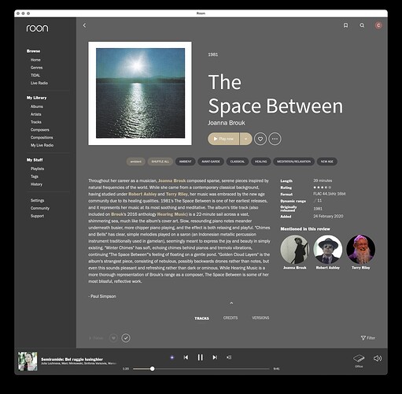Click the now-playing album thumbnail
402x394 pixels.
(28, 362)
